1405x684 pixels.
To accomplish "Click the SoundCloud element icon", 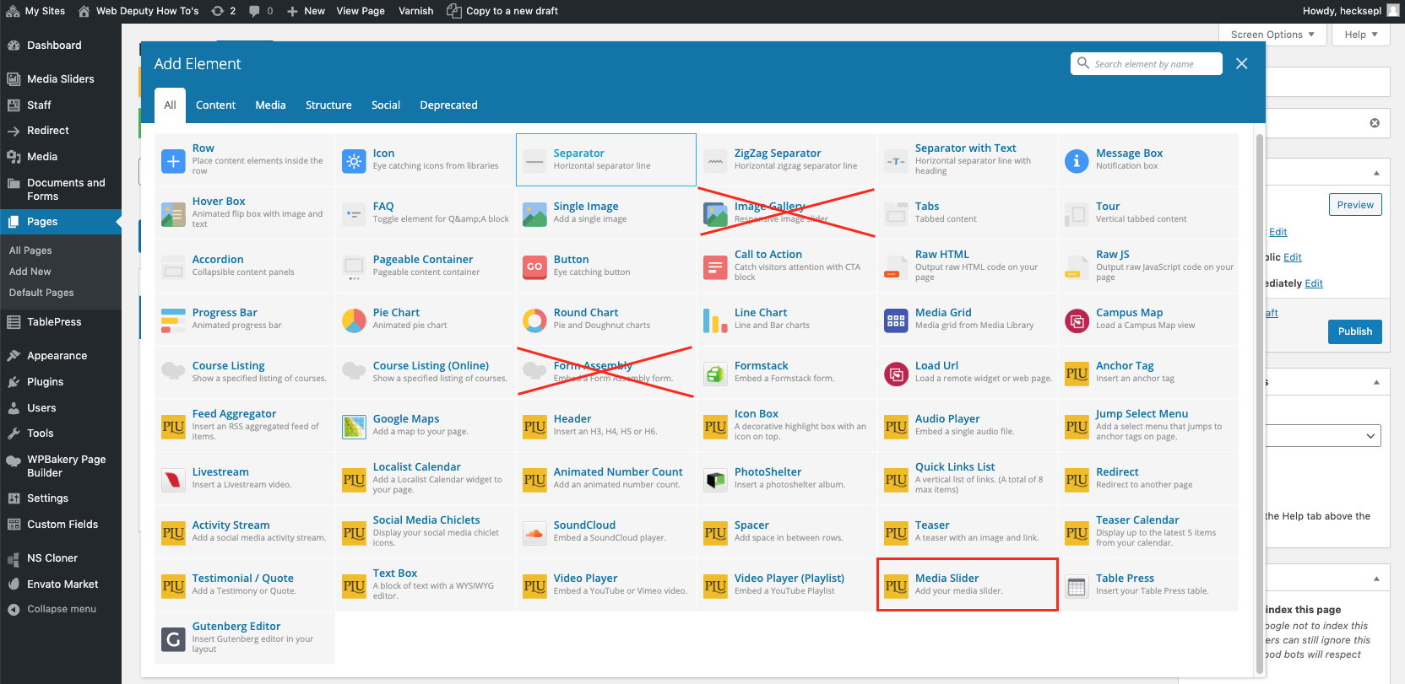I will pyautogui.click(x=534, y=533).
